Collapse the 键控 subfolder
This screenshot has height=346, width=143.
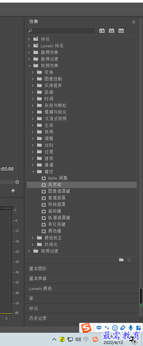pyautogui.click(x=33, y=172)
